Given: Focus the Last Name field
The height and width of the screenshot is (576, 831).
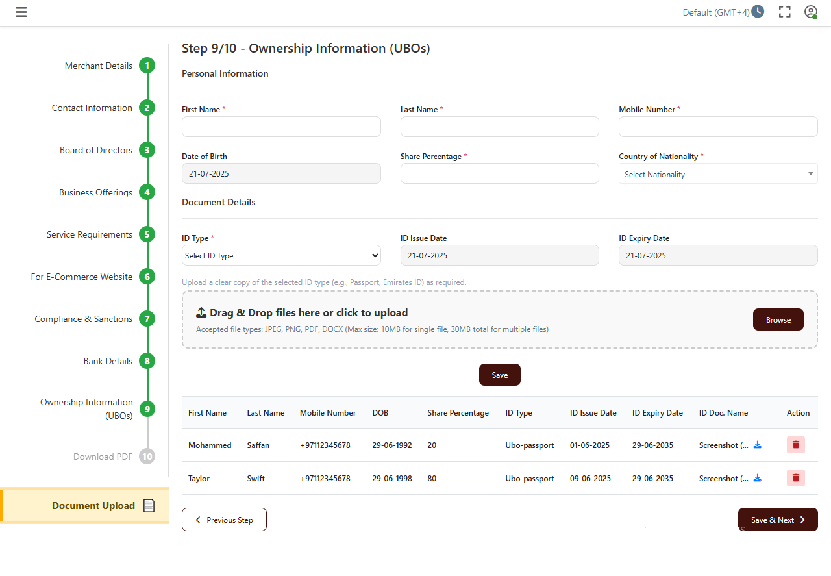Looking at the screenshot, I should [x=500, y=127].
